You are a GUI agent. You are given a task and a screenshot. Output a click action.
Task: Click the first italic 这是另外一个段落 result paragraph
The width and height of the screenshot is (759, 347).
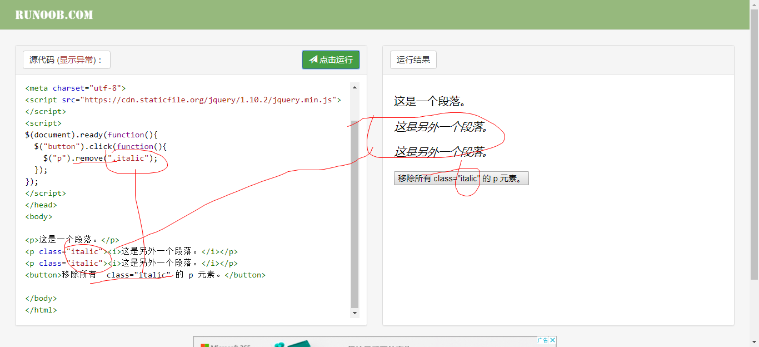pos(441,127)
